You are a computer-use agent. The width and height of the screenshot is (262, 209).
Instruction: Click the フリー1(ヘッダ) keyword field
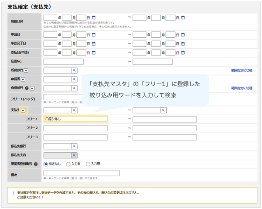point(63,97)
